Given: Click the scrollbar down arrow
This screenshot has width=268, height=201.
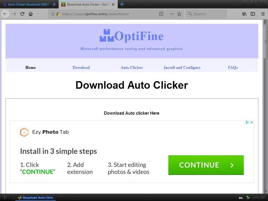Looking at the screenshot, I should [266, 191].
